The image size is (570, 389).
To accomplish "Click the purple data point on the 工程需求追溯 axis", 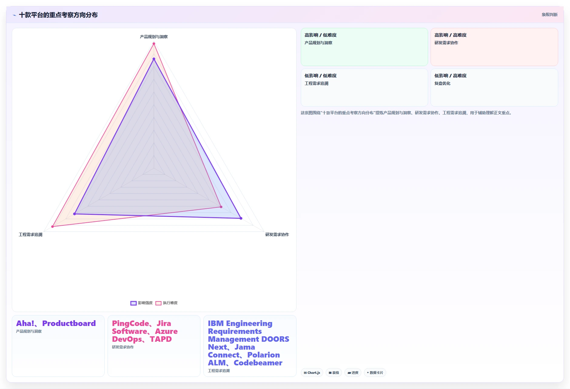I will click(x=75, y=214).
